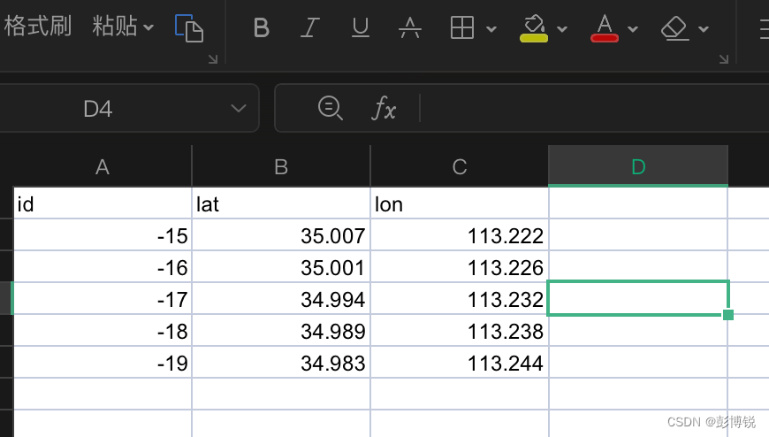Open the fill color dropdown arrow
The height and width of the screenshot is (437, 769).
562,29
